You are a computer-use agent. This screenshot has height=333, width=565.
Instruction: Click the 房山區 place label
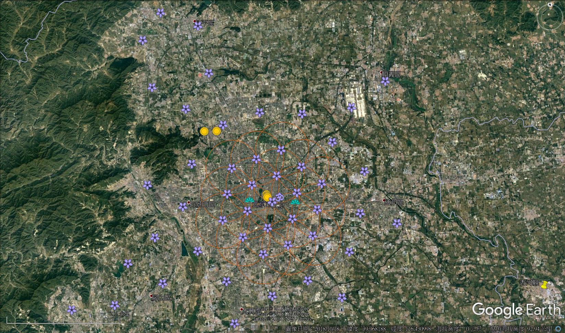[161, 297]
